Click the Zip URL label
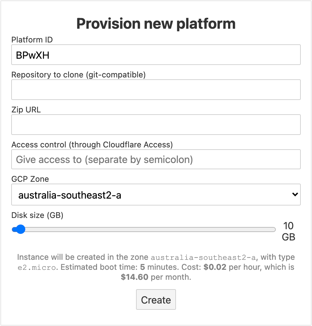 [x=26, y=110]
